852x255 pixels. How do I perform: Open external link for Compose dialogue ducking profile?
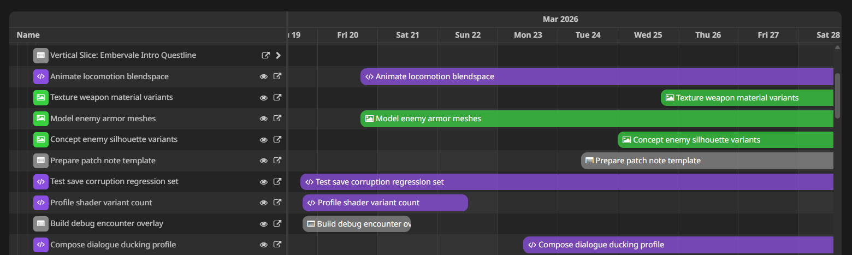tap(277, 245)
